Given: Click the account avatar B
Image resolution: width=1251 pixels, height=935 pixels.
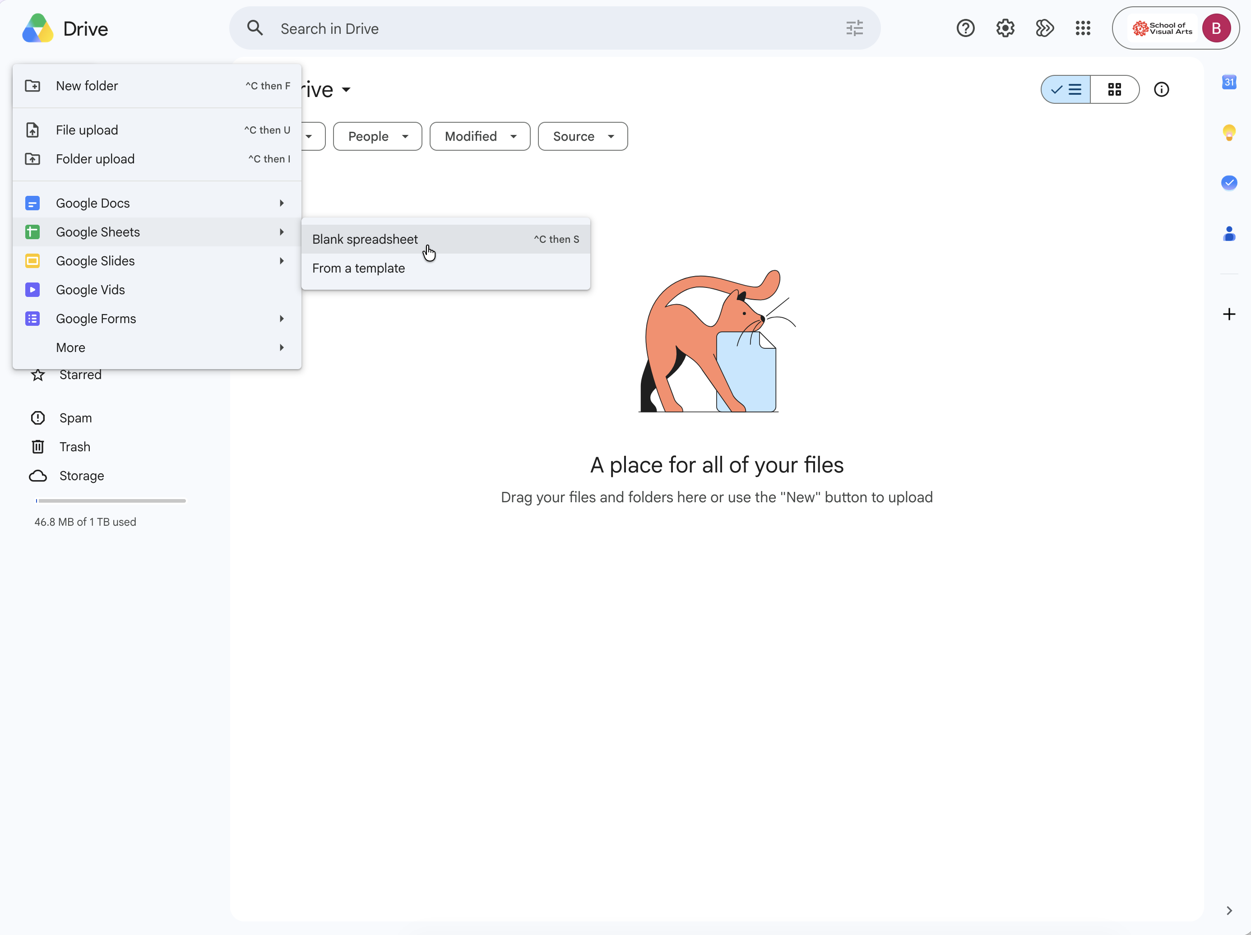Looking at the screenshot, I should (1216, 28).
